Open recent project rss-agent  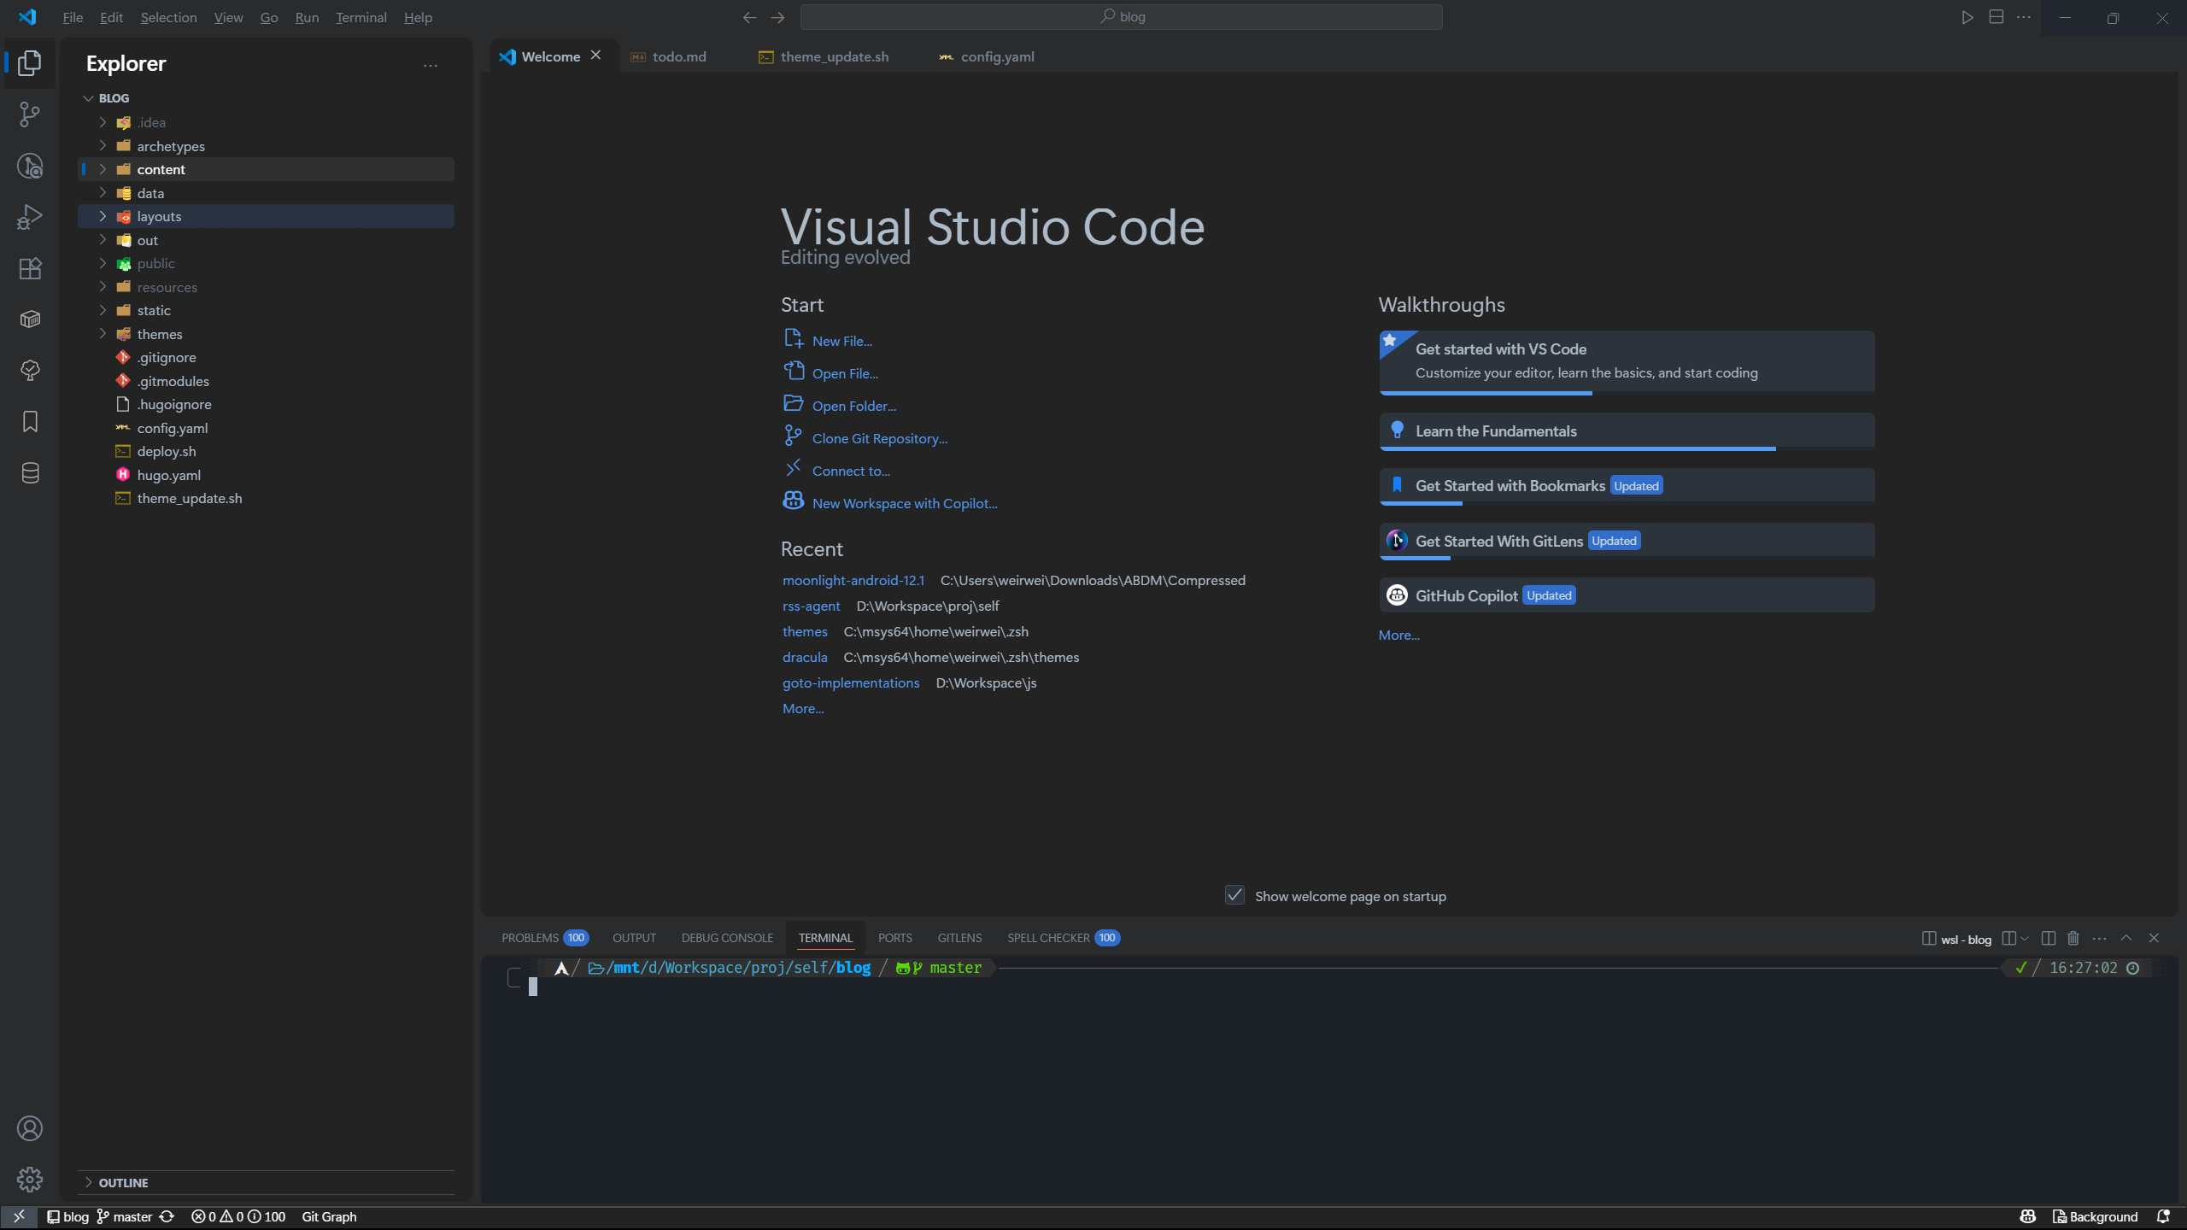click(811, 606)
